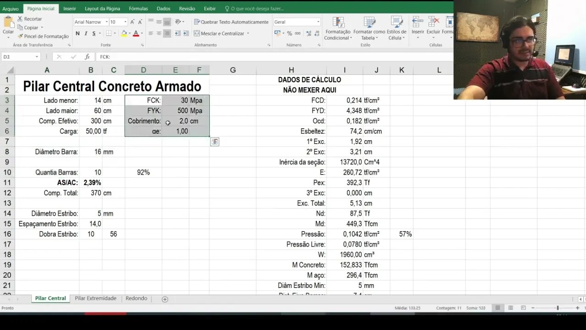Viewport: 586px width, 330px height.
Task: Open Formatação Condicional menu
Action: pos(338,28)
